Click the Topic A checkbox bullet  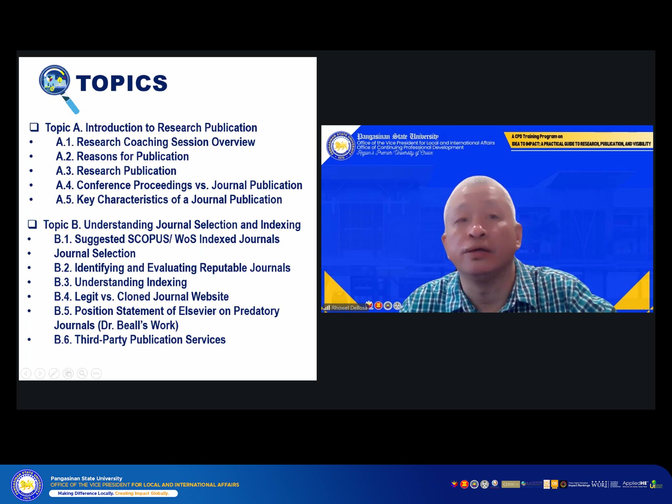34,127
